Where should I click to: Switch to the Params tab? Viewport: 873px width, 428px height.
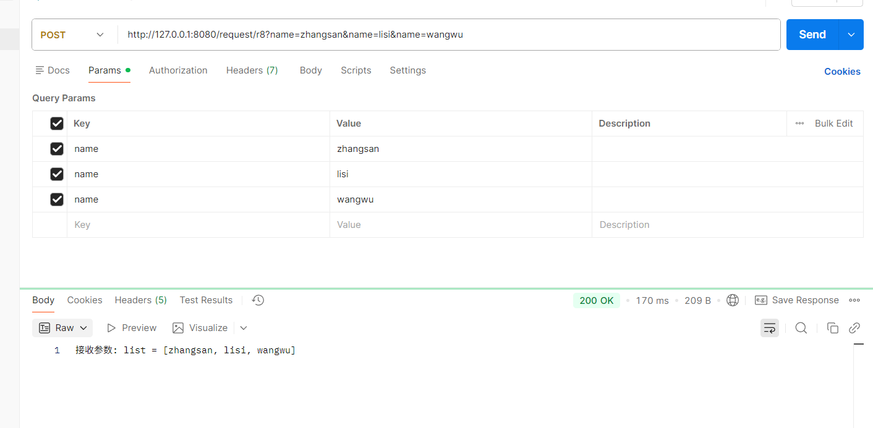[109, 70]
